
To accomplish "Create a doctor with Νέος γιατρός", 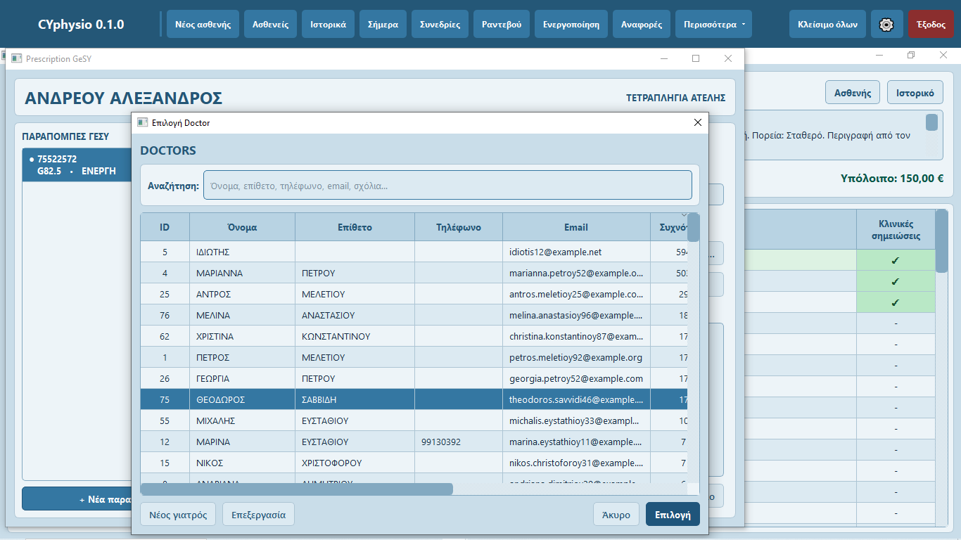I will (179, 515).
